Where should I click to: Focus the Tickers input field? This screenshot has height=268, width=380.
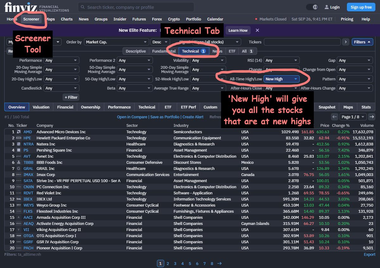(x=302, y=42)
